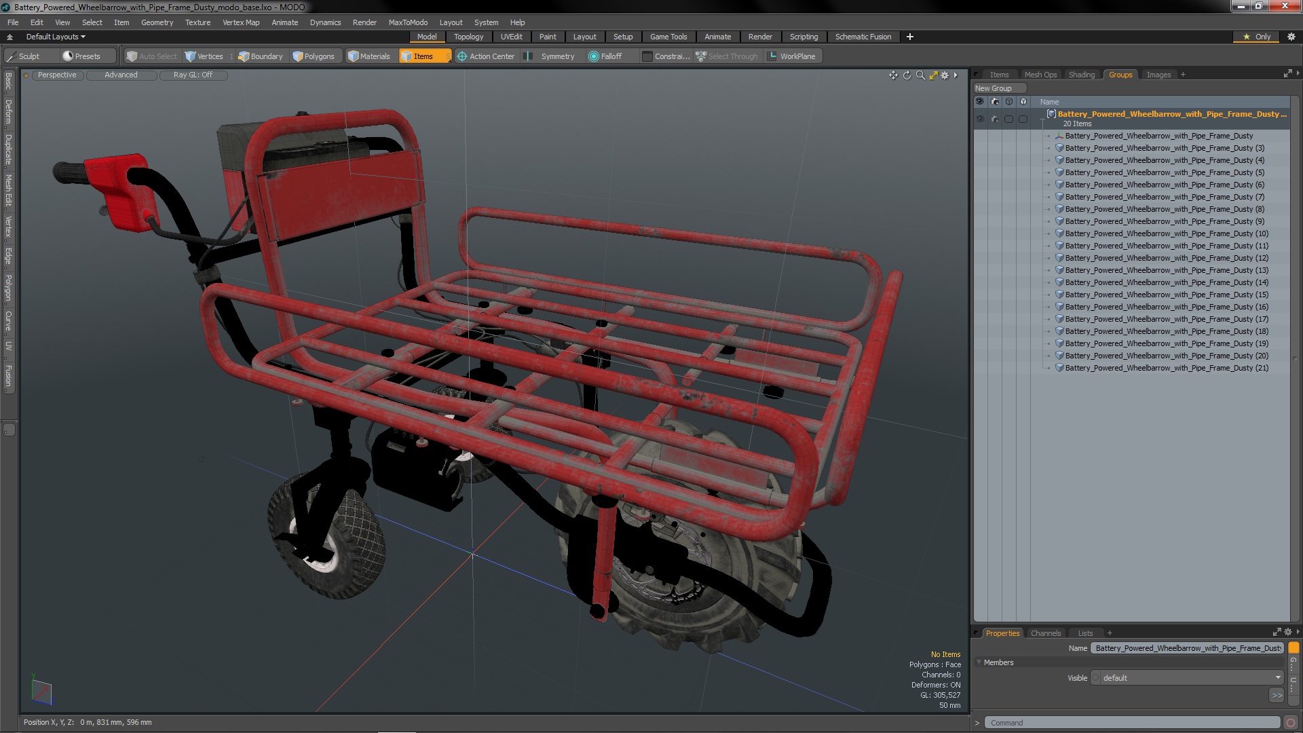1303x733 pixels.
Task: Select Battery_Powered_Wheelbarrow_with_Pipe_Frame_Dusty (12) item
Action: [1166, 258]
